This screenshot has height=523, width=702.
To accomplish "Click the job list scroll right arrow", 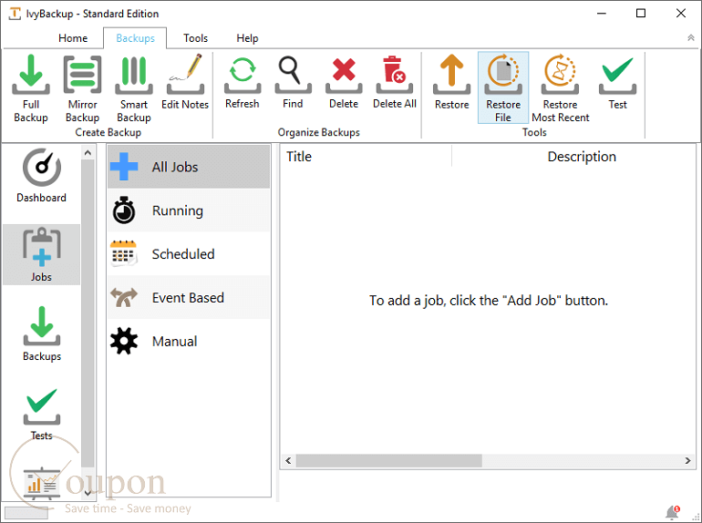I will [687, 460].
